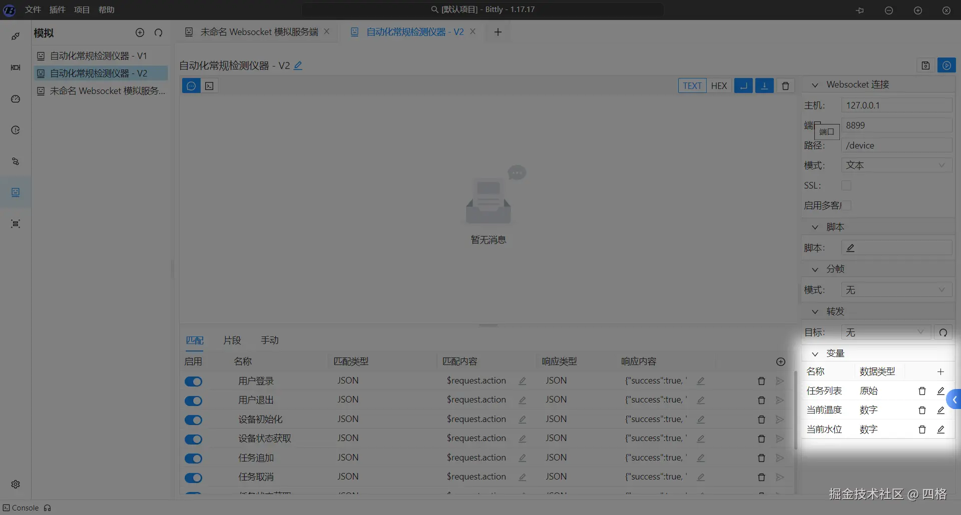
Task: Delete the 用户登录 match rule
Action: pos(761,381)
